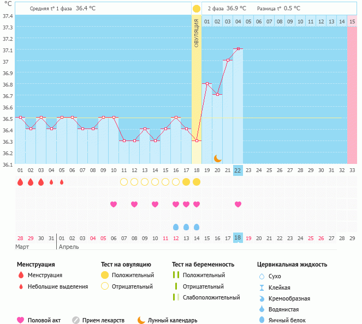
Task: Click the 37.1 temperature point on day 22
Action: click(x=238, y=49)
